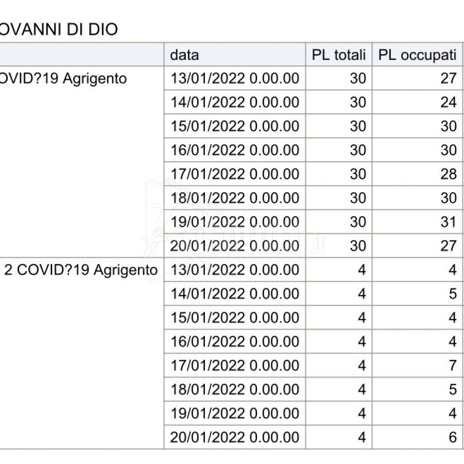Click the 'data' column header

[184, 55]
